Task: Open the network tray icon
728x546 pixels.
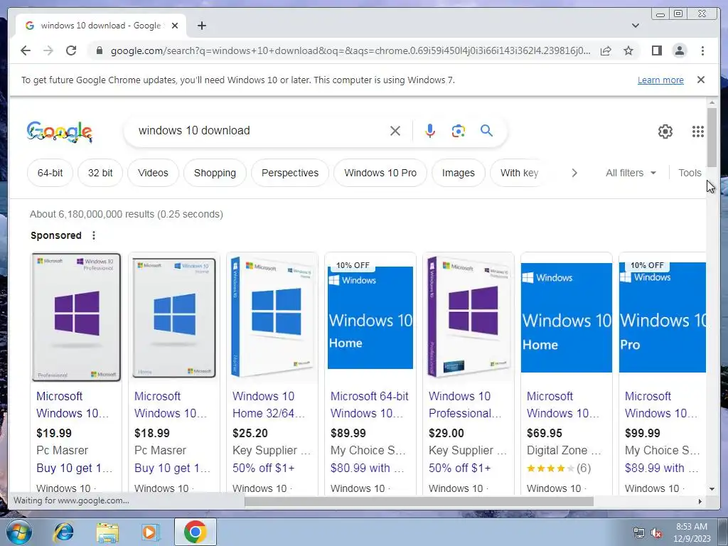Action: click(x=639, y=533)
